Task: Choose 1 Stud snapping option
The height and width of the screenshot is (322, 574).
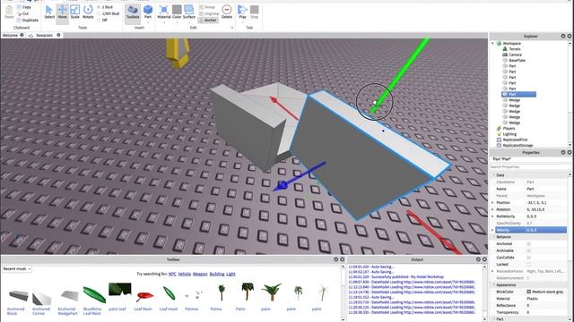Action: point(106,7)
